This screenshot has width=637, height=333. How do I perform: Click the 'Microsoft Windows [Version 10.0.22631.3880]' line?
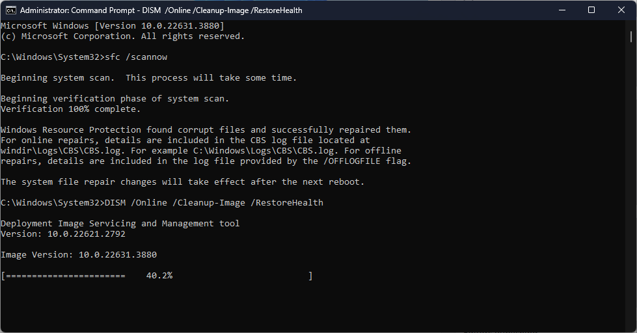pyautogui.click(x=112, y=26)
